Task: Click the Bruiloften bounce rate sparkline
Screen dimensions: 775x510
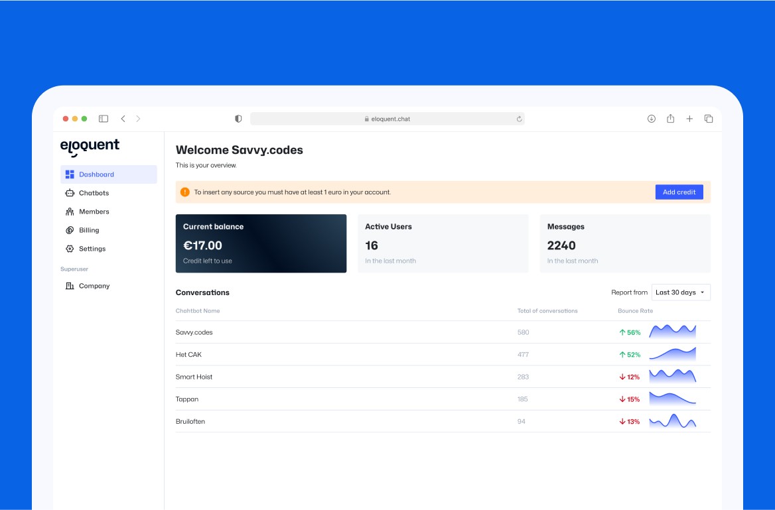Action: pos(673,420)
